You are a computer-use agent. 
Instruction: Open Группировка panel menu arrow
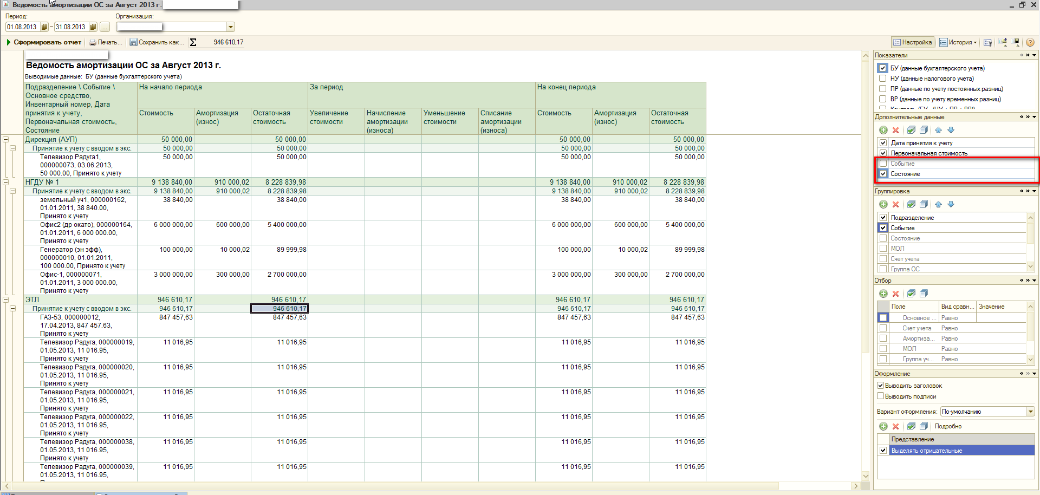pos(1034,191)
